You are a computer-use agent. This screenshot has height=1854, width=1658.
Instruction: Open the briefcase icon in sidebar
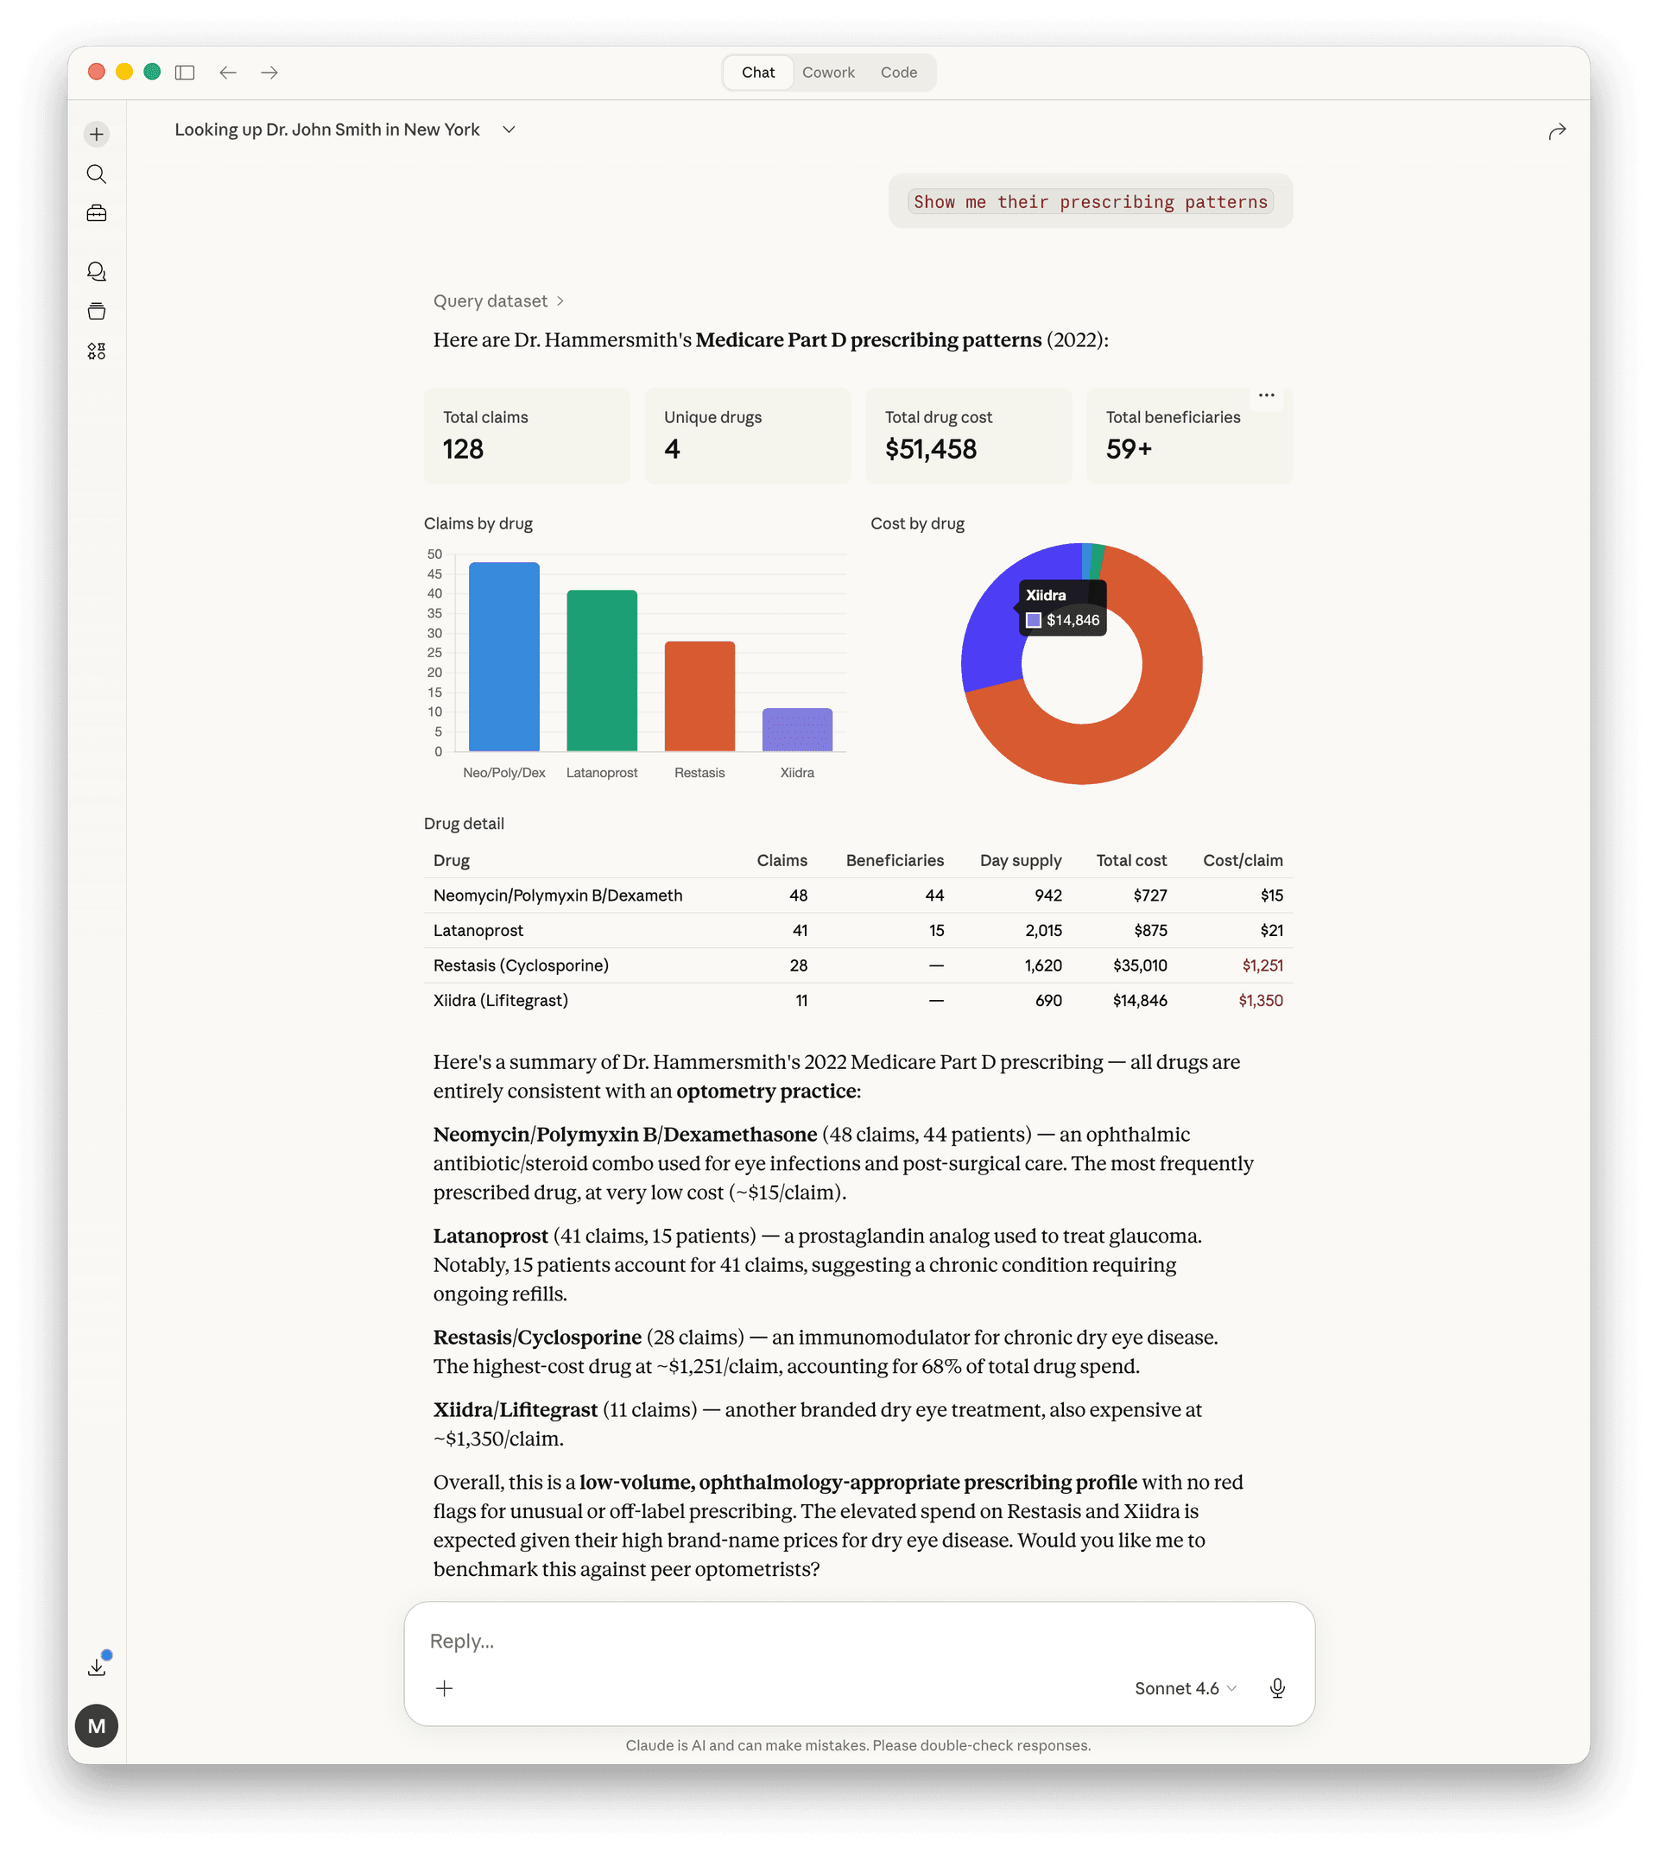97,213
